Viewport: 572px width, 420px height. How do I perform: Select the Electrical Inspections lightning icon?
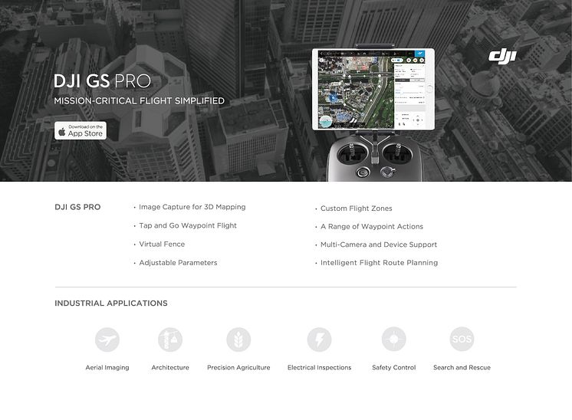319,340
